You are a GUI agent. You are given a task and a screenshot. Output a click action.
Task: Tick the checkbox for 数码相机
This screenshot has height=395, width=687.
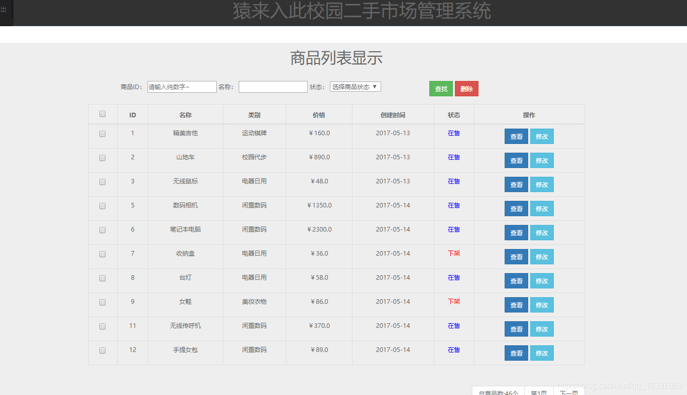tap(102, 206)
